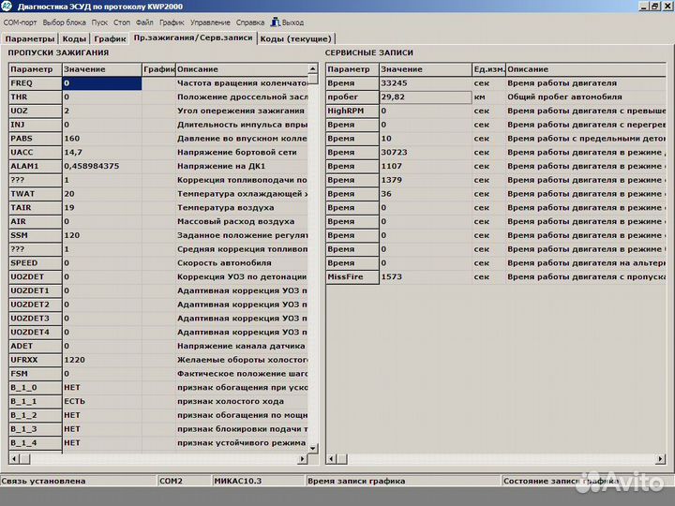This screenshot has height=506, width=675.
Task: Open the Справка menu
Action: click(x=249, y=22)
